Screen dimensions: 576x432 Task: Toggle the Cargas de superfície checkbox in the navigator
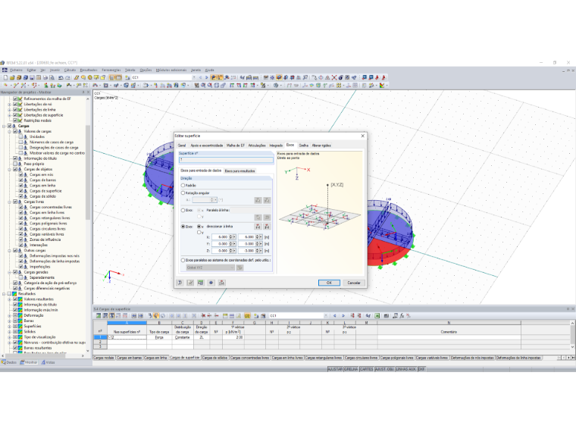point(21,191)
